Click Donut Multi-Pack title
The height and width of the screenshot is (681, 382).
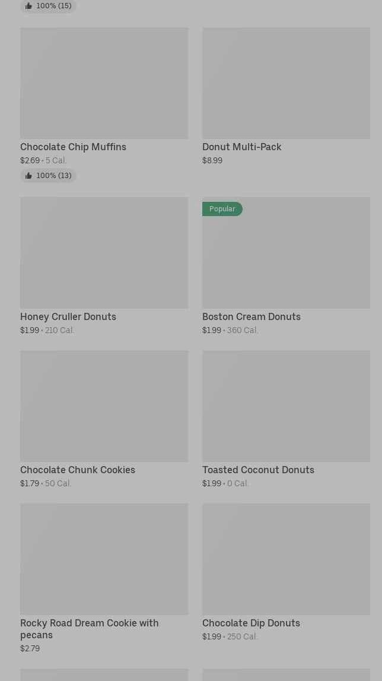pyautogui.click(x=241, y=147)
